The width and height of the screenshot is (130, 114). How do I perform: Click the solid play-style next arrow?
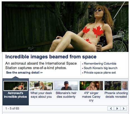tap(117, 108)
